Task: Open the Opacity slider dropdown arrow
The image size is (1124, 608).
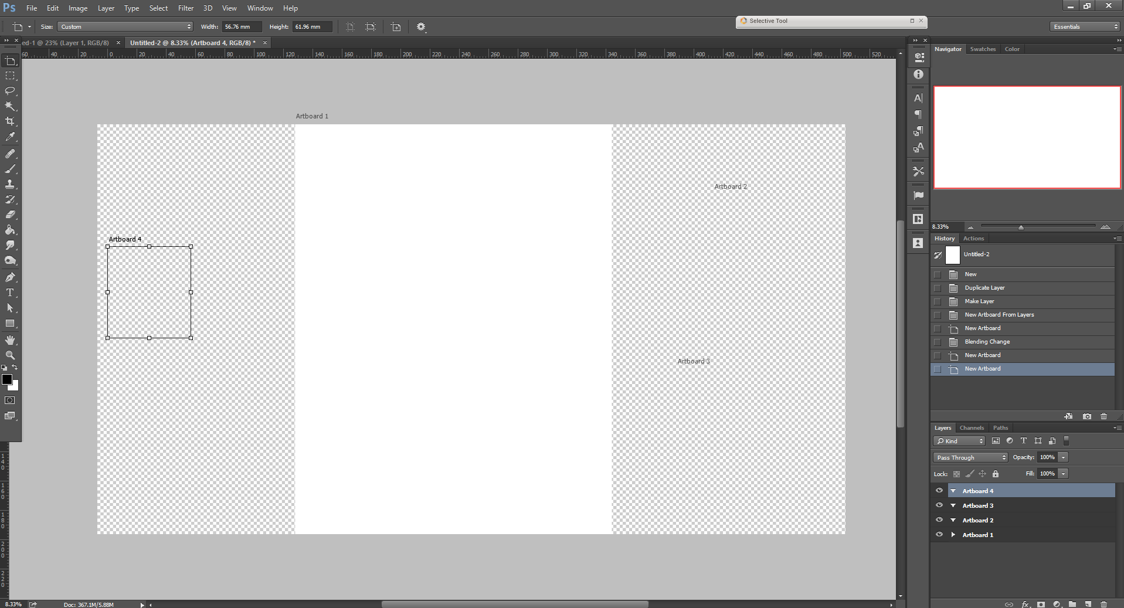Action: [1063, 457]
